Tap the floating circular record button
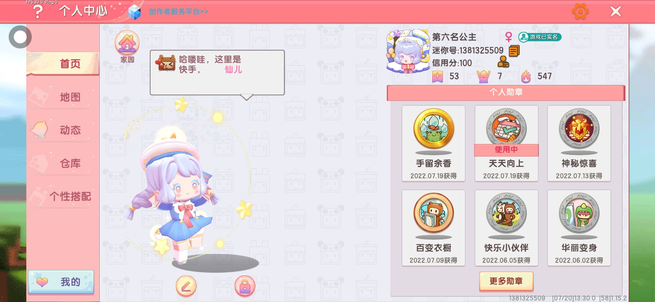The image size is (655, 302). point(20,37)
